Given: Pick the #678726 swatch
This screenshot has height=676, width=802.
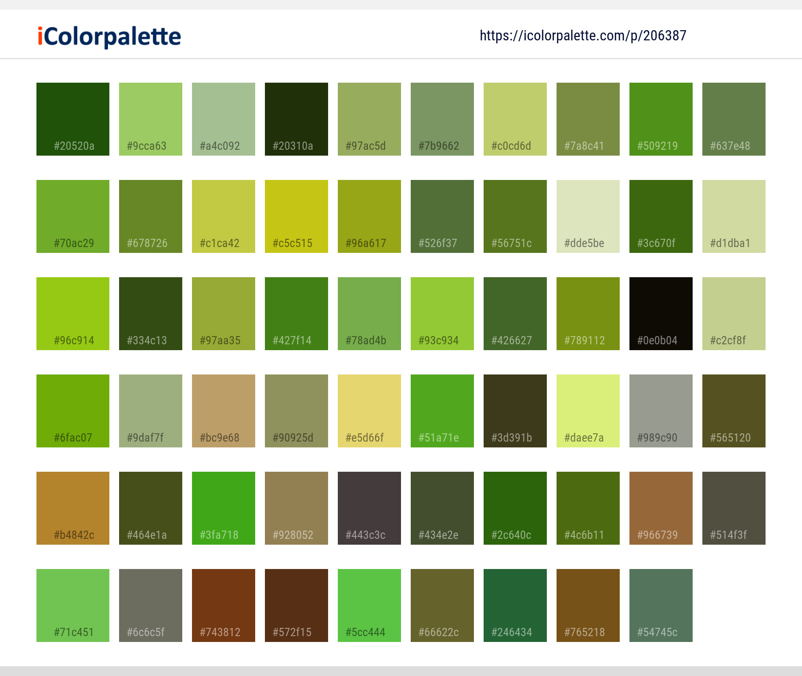Looking at the screenshot, I should click(x=151, y=216).
